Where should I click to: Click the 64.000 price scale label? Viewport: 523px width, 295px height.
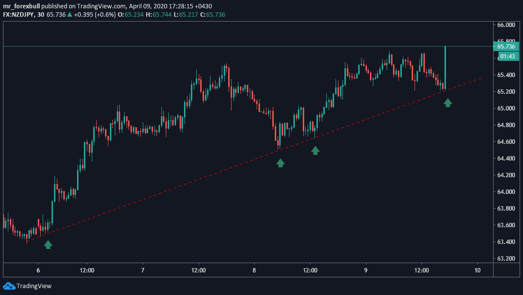[x=506, y=191]
